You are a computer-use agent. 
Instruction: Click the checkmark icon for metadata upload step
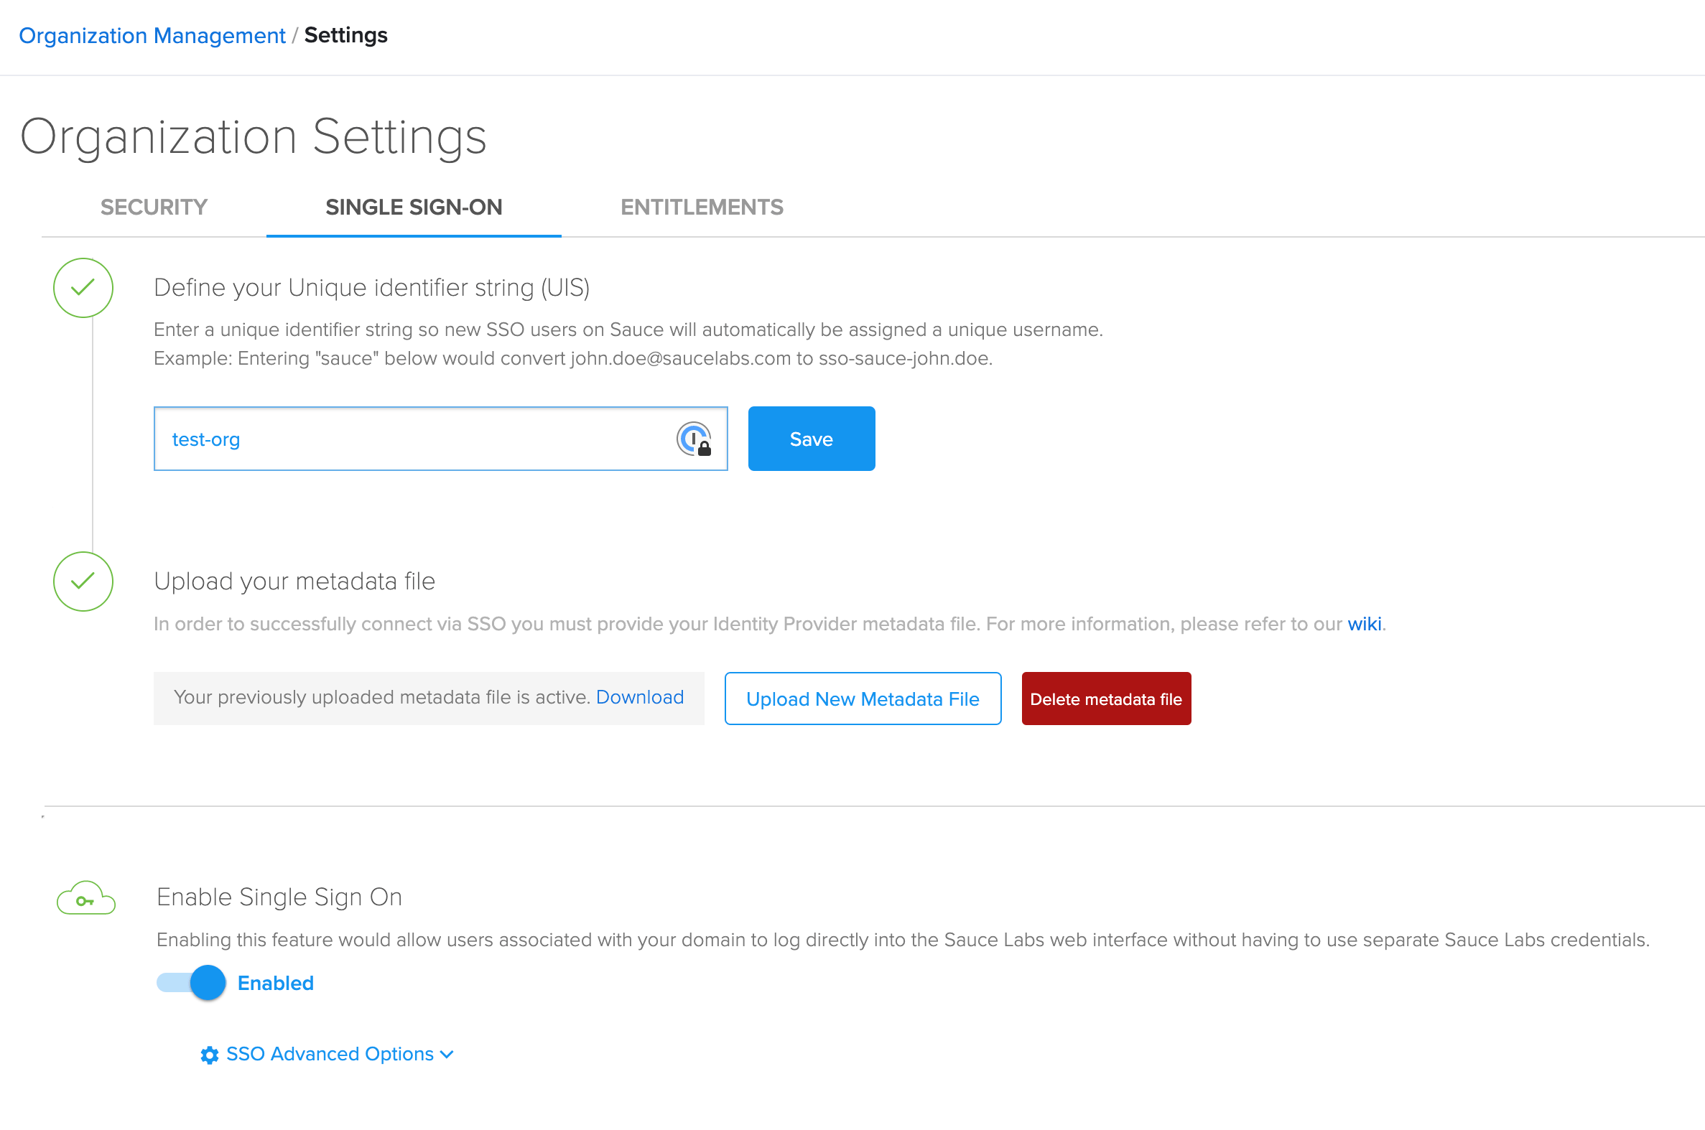click(x=83, y=582)
